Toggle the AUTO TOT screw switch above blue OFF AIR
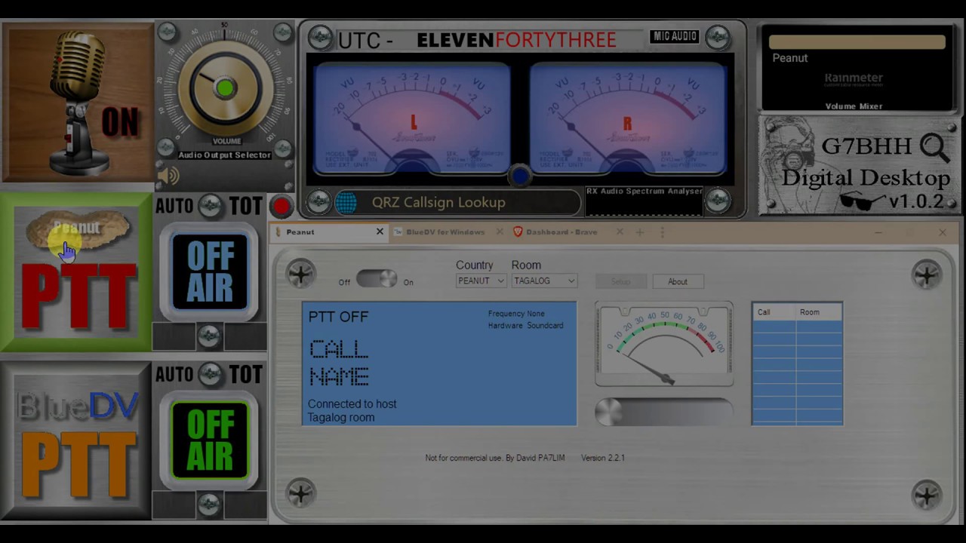 coord(210,205)
